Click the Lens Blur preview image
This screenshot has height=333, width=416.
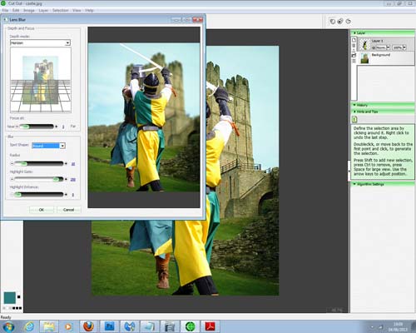click(x=144, y=117)
